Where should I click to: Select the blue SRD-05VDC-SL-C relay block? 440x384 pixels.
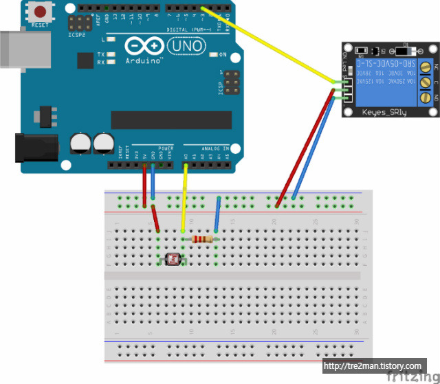[386, 82]
